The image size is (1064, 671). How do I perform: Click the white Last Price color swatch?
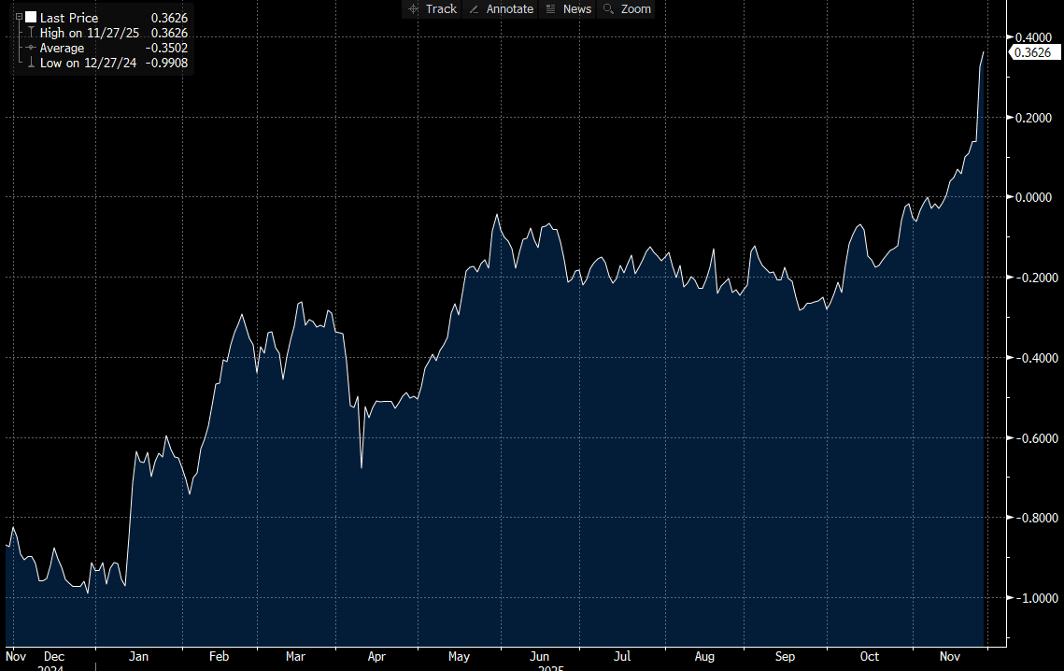tap(31, 18)
